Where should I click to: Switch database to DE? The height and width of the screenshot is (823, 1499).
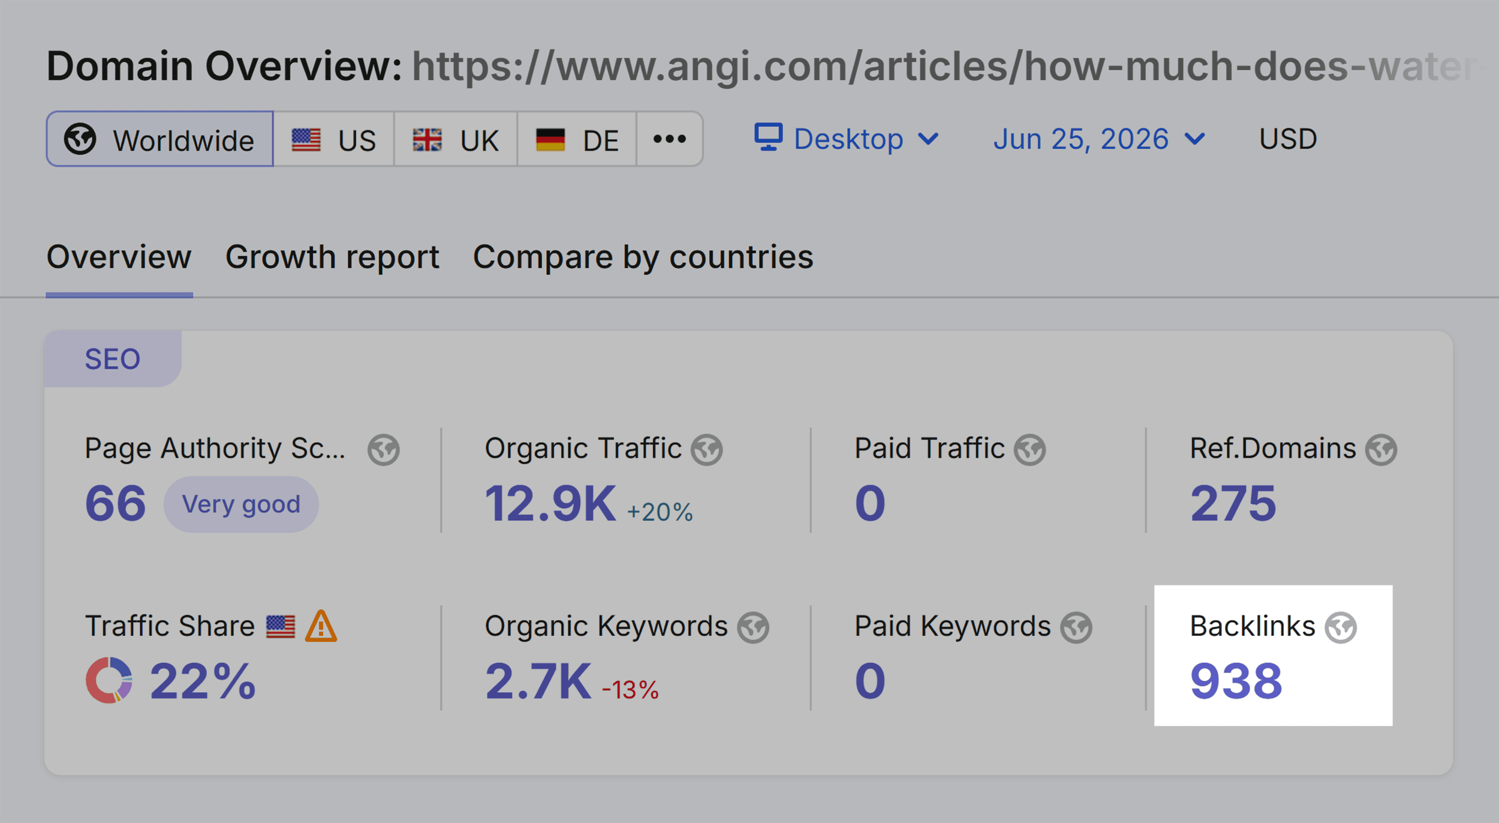(577, 139)
